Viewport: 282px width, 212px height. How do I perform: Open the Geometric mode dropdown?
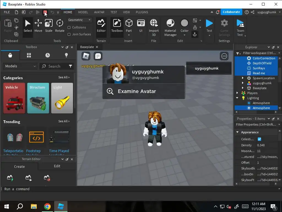(80, 20)
